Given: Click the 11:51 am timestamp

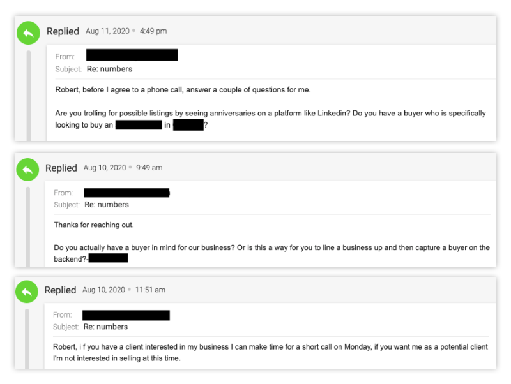Looking at the screenshot, I should click(x=150, y=290).
